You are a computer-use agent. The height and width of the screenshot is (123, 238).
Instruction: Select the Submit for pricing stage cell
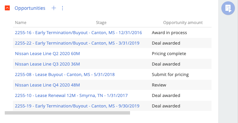[x=170, y=74]
